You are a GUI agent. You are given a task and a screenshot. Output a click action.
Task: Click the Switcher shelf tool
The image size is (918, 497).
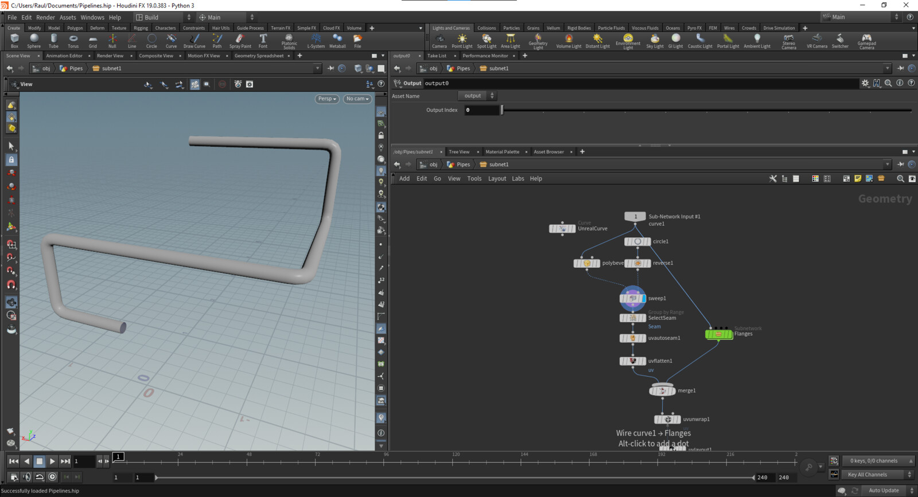840,41
